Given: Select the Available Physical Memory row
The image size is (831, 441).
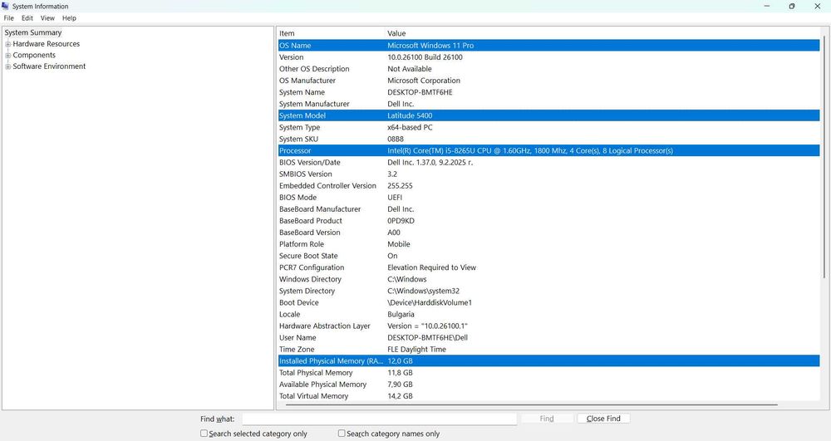Looking at the screenshot, I should point(549,385).
